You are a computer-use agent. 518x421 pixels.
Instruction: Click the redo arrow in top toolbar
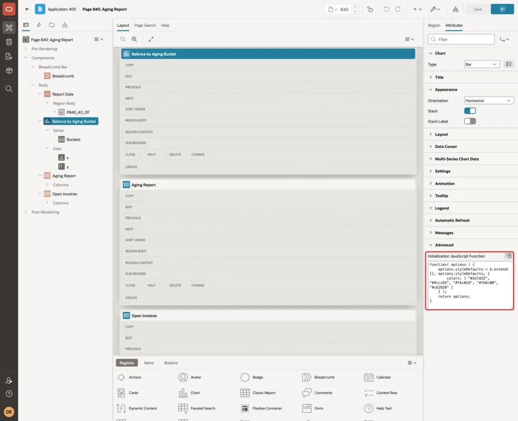pyautogui.click(x=398, y=9)
